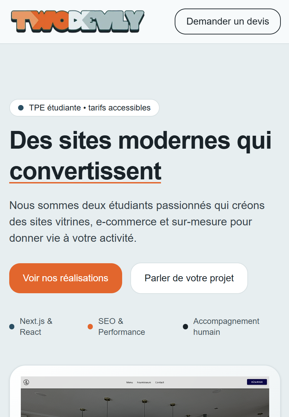Click the Next.js & React label

pos(36,326)
